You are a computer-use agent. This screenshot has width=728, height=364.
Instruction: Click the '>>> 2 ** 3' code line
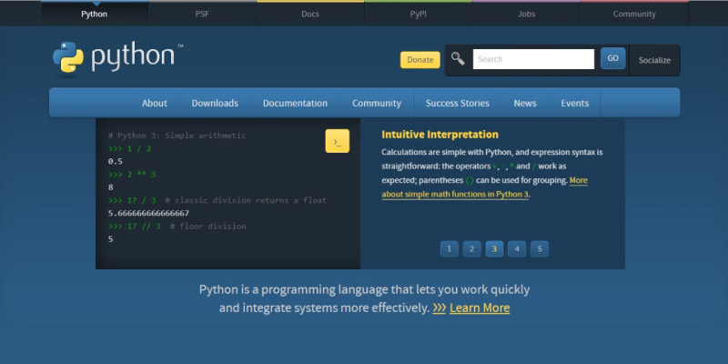tap(132, 175)
